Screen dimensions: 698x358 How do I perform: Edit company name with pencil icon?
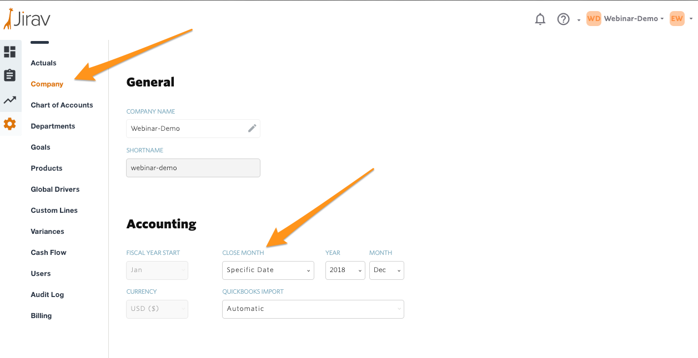point(252,128)
